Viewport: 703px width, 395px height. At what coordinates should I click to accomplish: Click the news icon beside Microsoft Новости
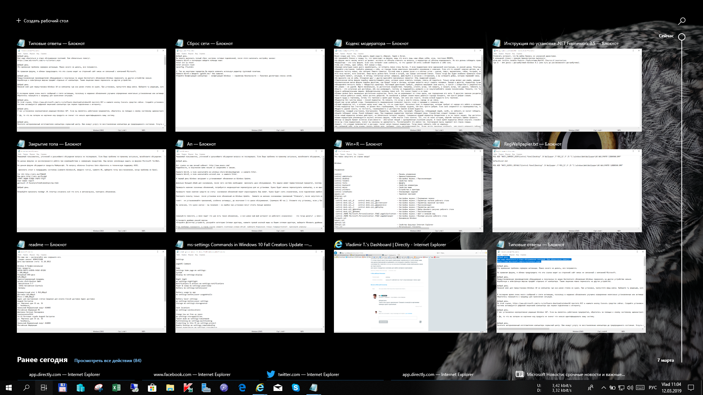point(520,374)
